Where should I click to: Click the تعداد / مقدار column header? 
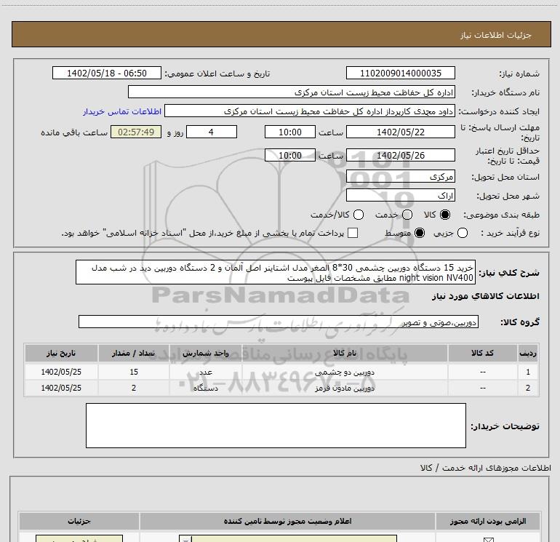click(x=134, y=353)
